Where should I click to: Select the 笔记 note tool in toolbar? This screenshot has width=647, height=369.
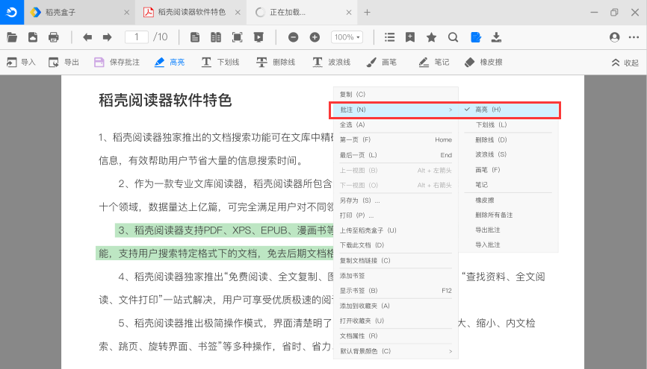pyautogui.click(x=434, y=62)
